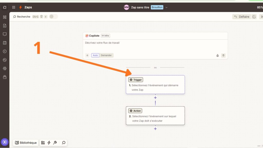Open the Bibliothèque library button
263x148 pixels.
click(26, 143)
